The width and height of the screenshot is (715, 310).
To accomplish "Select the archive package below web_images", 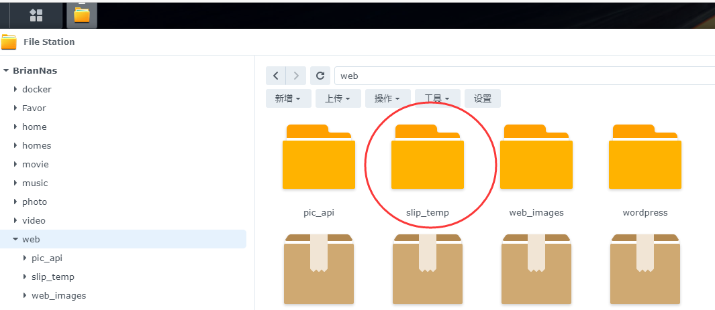I will [536, 269].
